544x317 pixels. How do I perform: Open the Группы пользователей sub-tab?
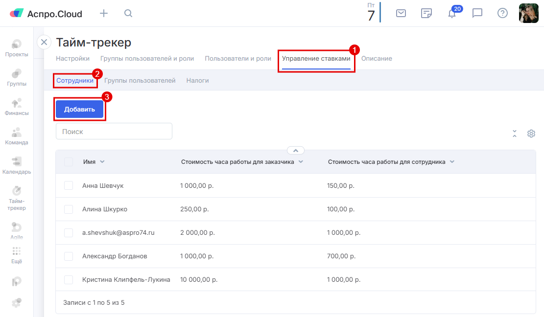140,81
